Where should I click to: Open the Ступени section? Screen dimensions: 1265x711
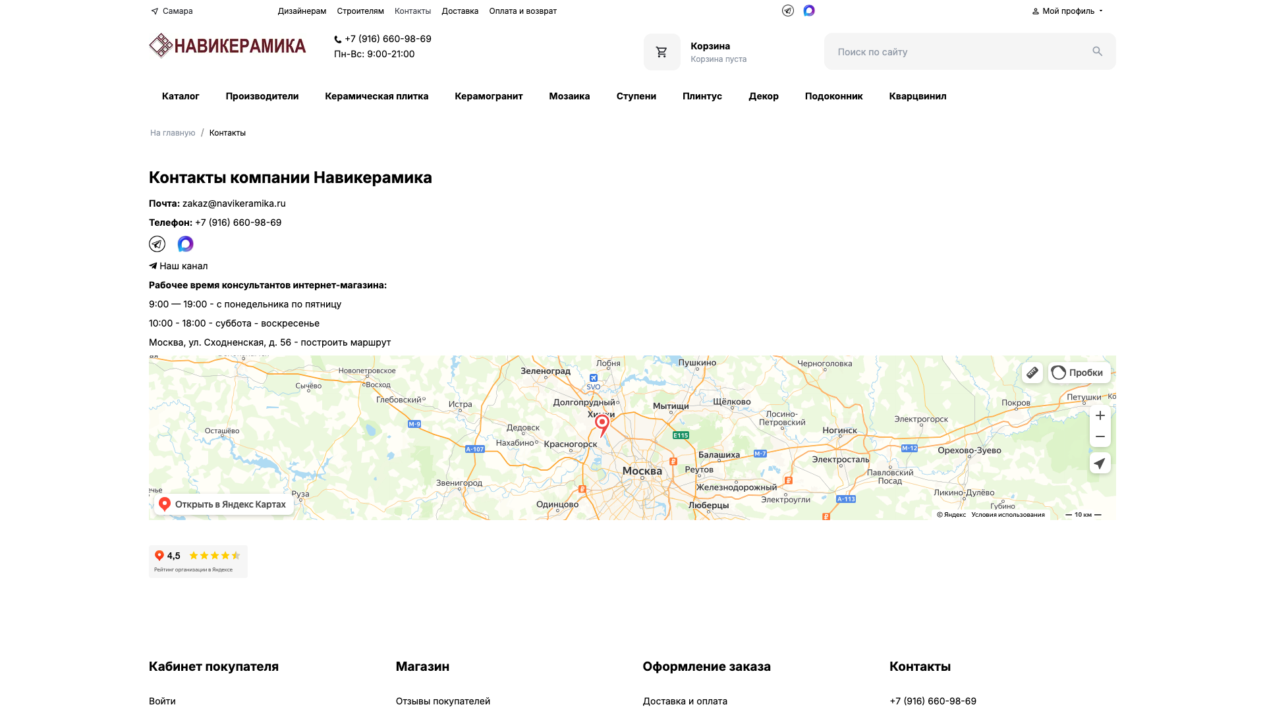click(636, 96)
